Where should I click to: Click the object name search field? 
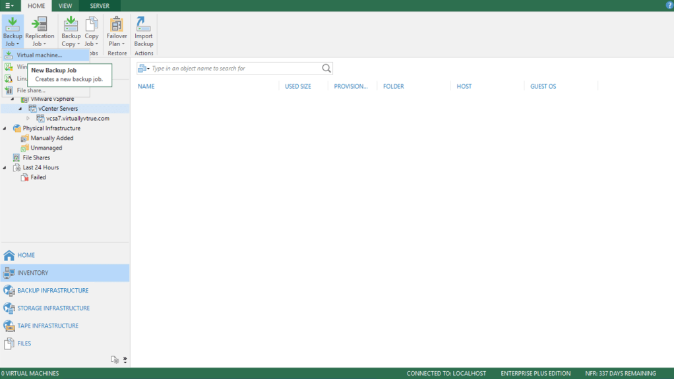(x=234, y=69)
